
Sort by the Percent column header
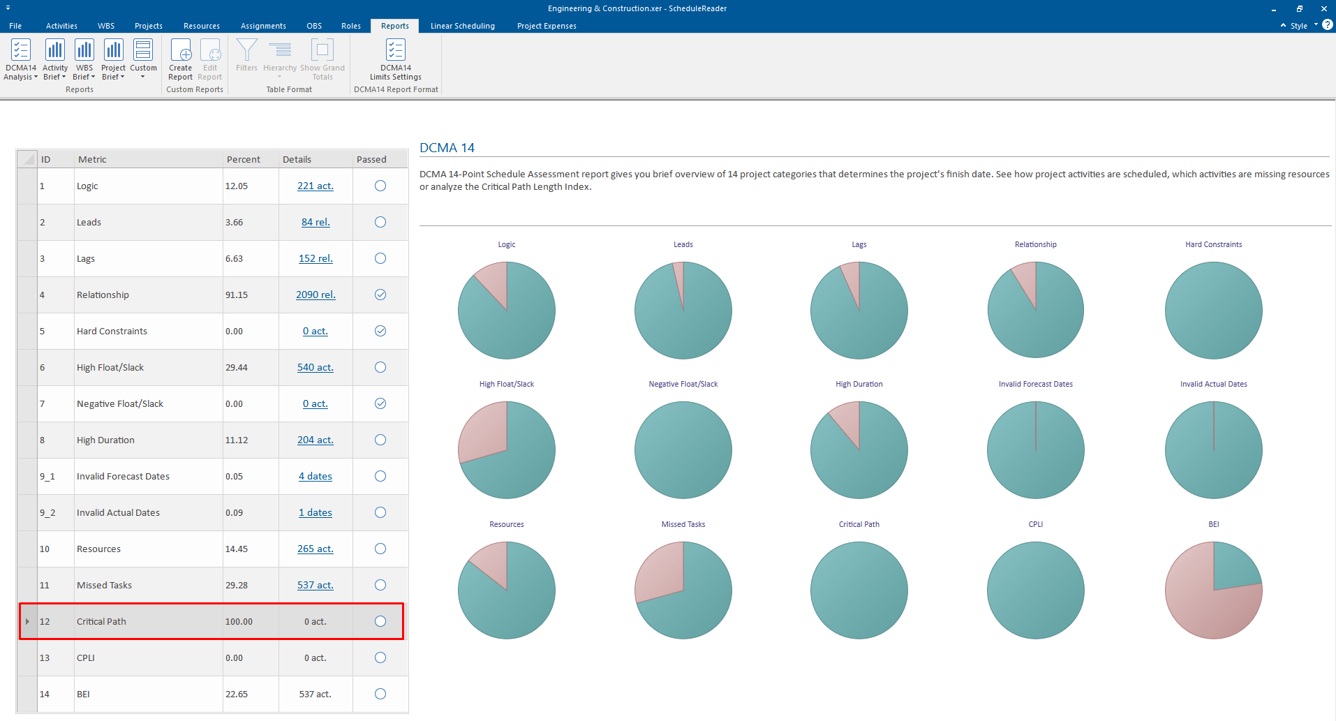[x=251, y=159]
